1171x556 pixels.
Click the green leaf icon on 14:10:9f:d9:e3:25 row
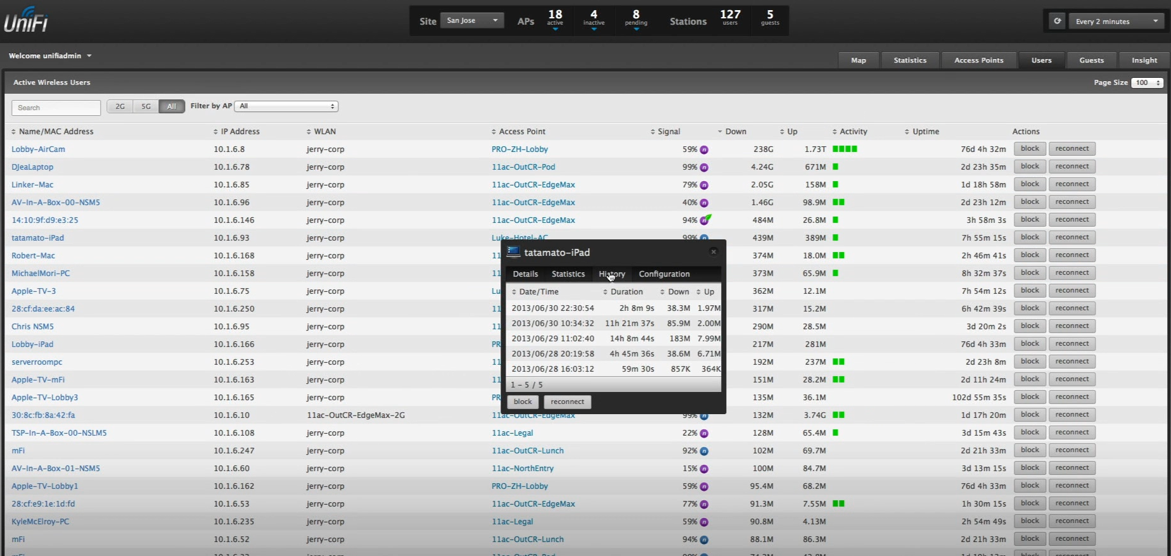click(x=708, y=218)
